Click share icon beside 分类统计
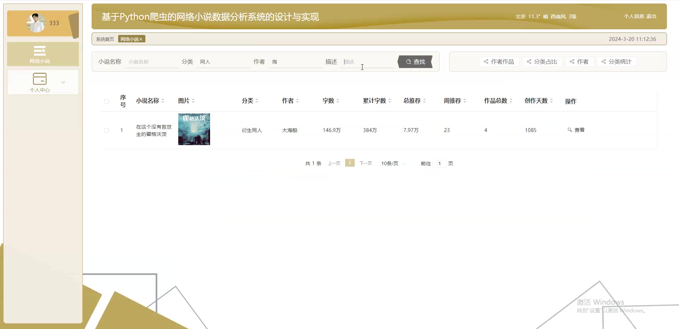The image size is (679, 329). 603,62
